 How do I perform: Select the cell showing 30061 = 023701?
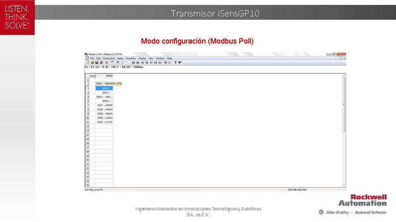click(x=104, y=122)
